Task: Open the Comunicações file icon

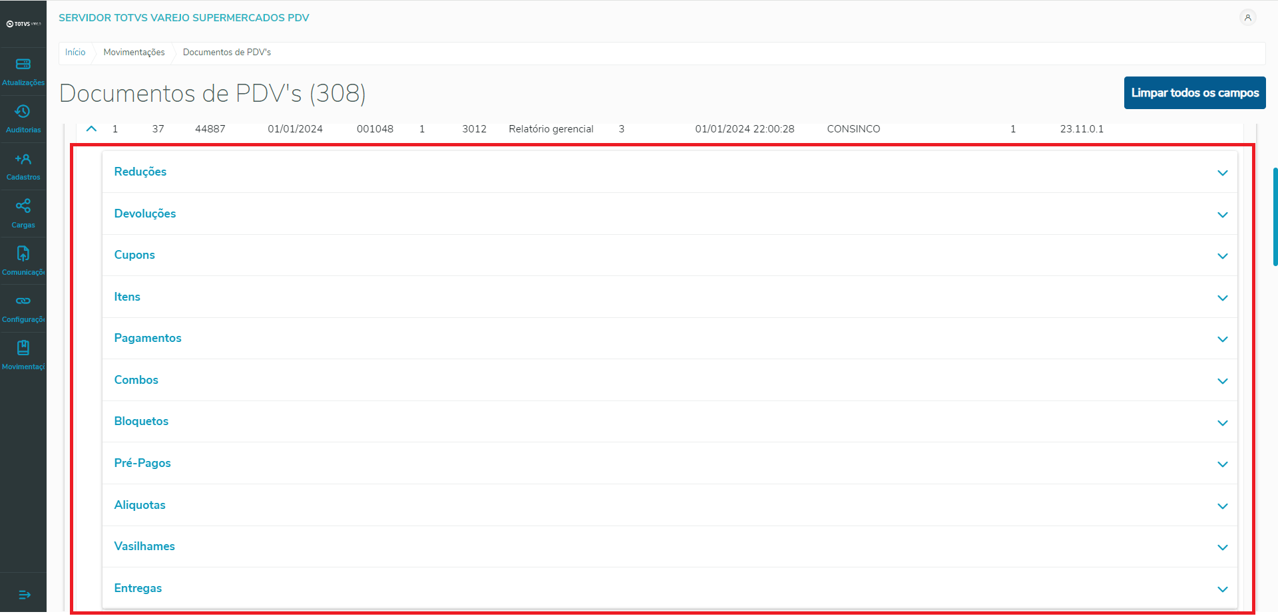Action: coord(23,253)
